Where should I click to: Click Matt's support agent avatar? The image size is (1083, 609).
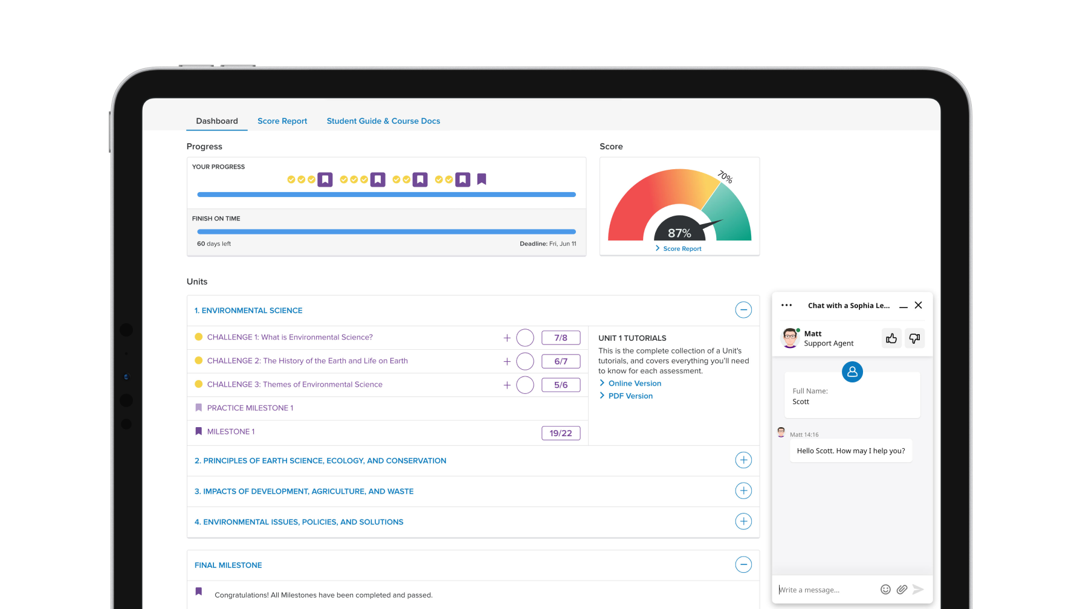[x=790, y=338]
